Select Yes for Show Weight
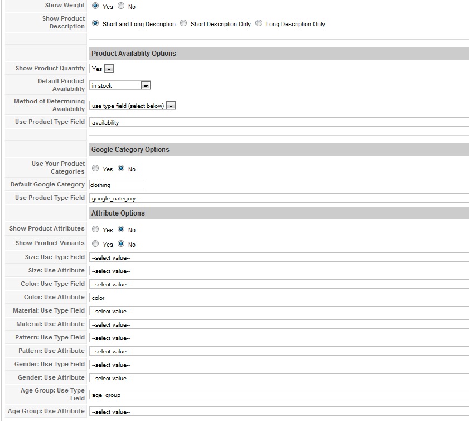 pyautogui.click(x=95, y=6)
